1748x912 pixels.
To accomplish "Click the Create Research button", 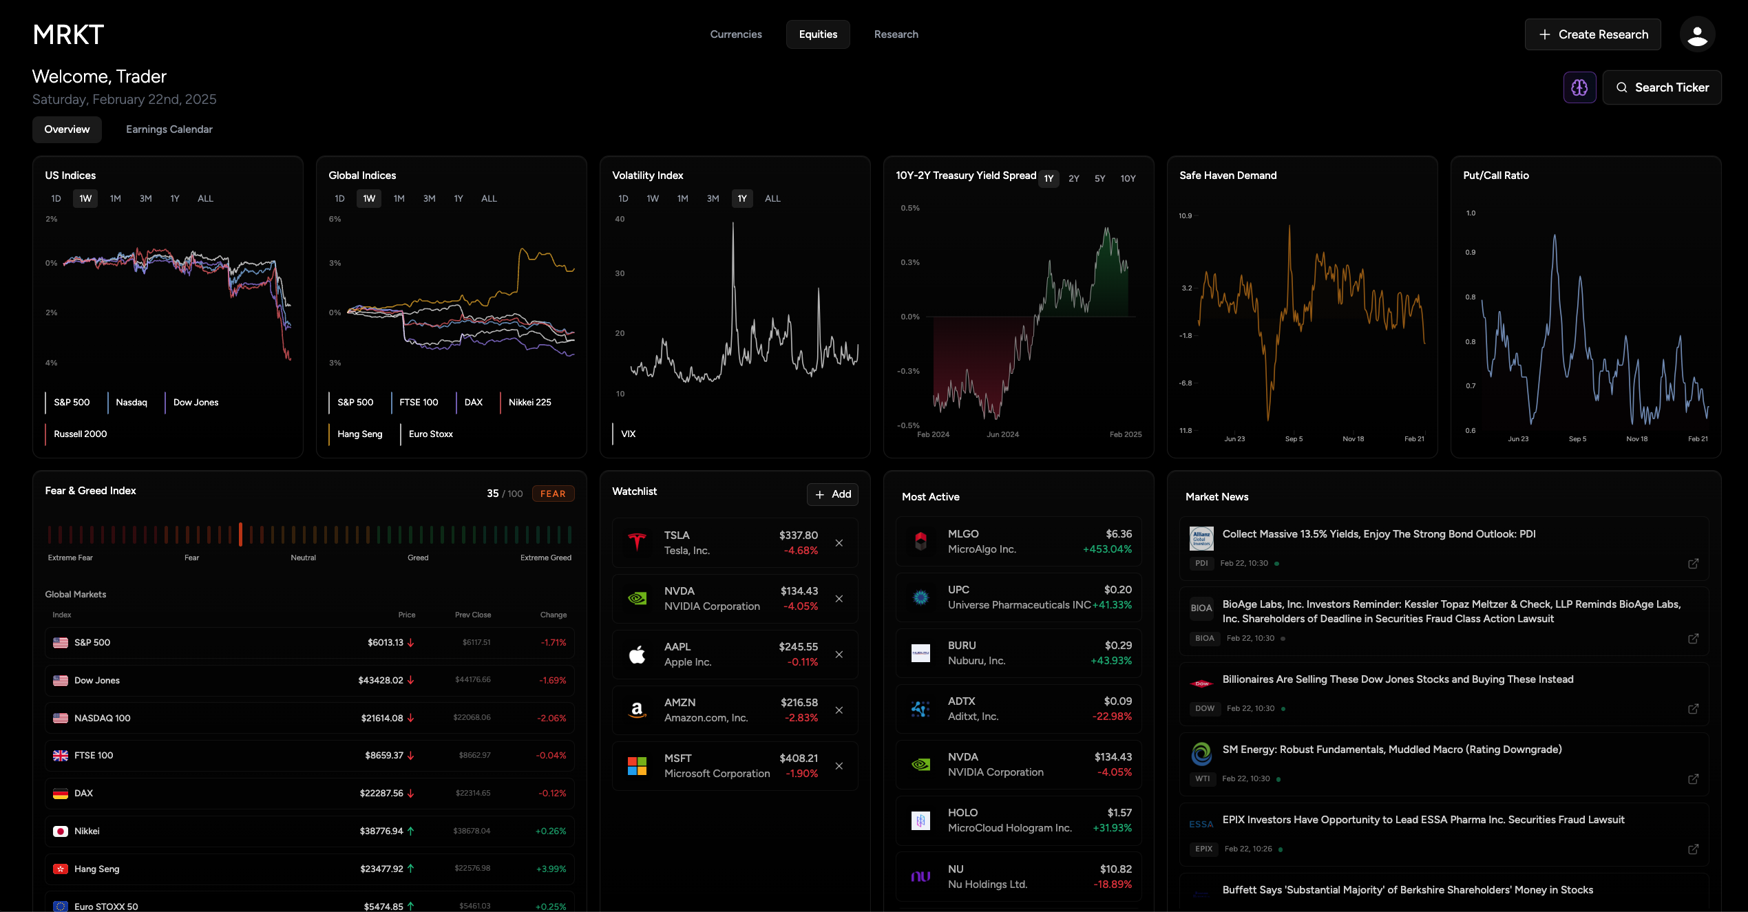I will [x=1592, y=34].
